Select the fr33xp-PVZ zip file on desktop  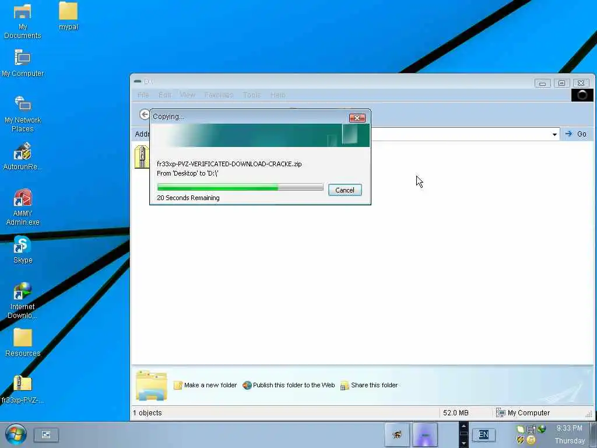click(x=23, y=389)
